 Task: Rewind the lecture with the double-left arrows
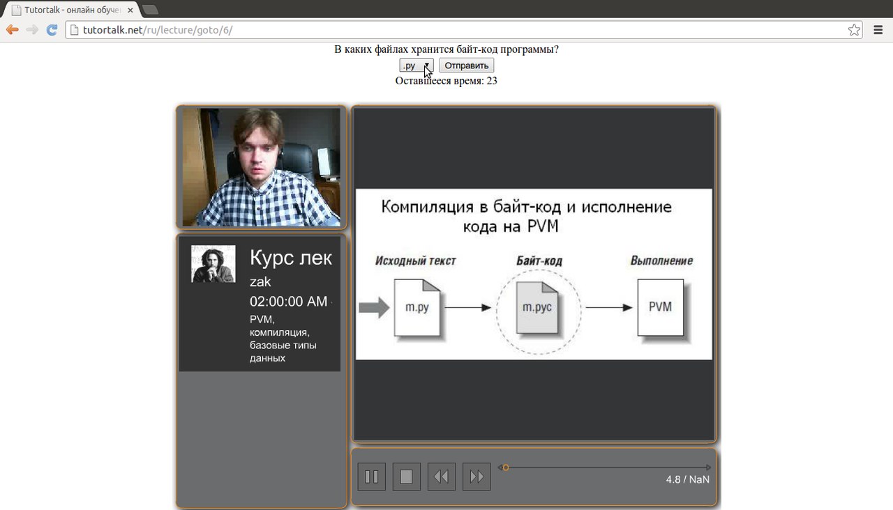[x=442, y=477]
